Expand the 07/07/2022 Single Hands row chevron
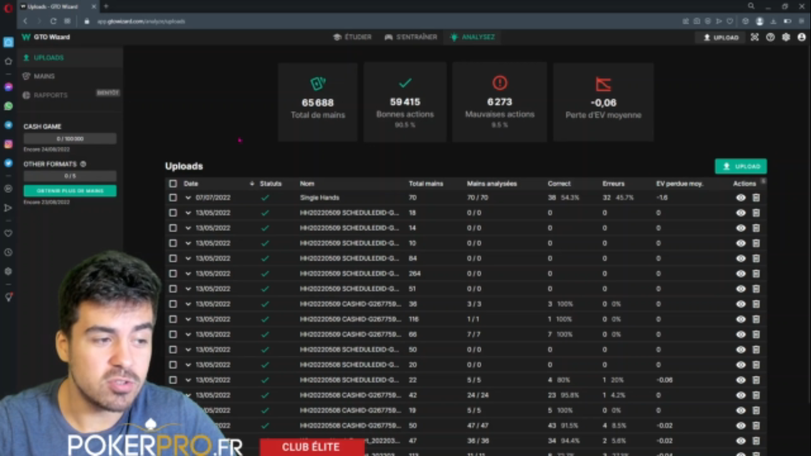The height and width of the screenshot is (456, 811). pyautogui.click(x=188, y=198)
